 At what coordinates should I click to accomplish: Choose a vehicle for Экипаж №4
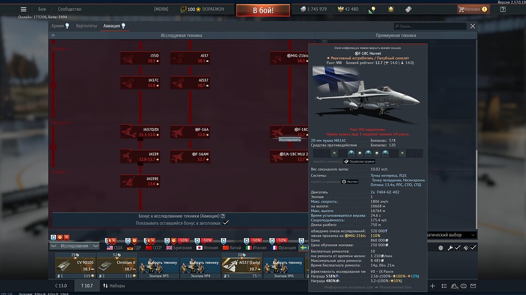[200, 266]
